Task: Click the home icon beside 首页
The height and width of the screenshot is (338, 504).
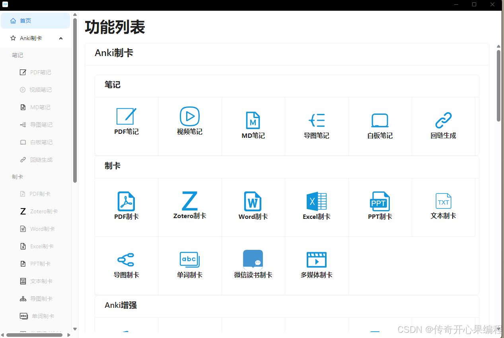Action: [x=13, y=21]
